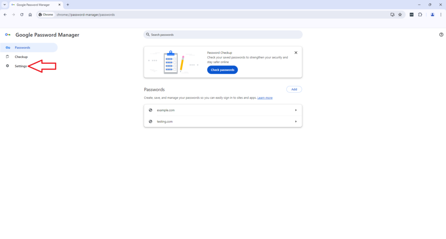The width and height of the screenshot is (446, 239).
Task: Go to the home page icon
Action: click(30, 14)
